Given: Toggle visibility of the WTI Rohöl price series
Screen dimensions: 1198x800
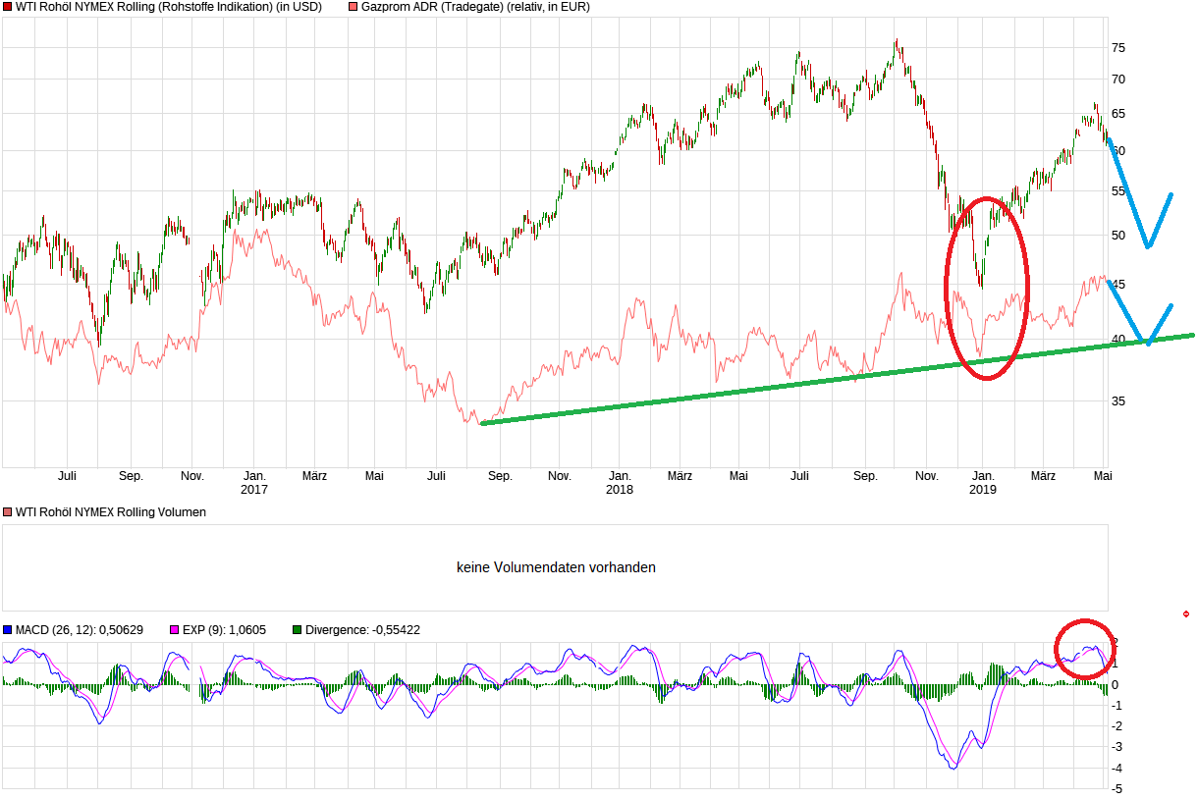Looking at the screenshot, I should pos(7,6).
